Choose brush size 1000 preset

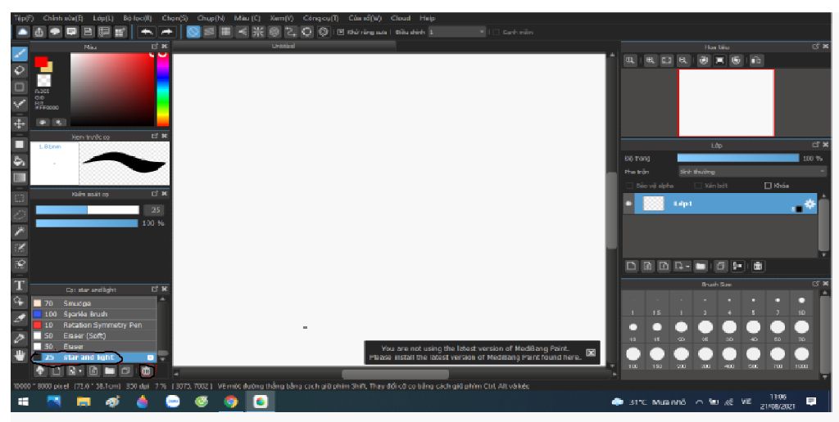click(801, 357)
